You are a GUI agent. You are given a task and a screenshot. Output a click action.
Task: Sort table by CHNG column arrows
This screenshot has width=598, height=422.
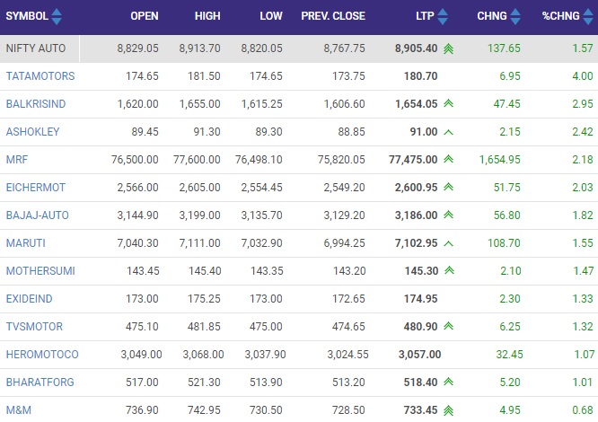[515, 16]
